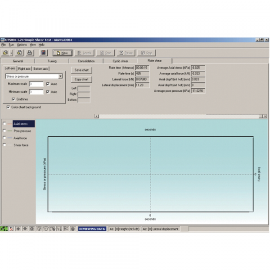
Task: Disable Auto for Maximum scale
Action: pos(48,84)
